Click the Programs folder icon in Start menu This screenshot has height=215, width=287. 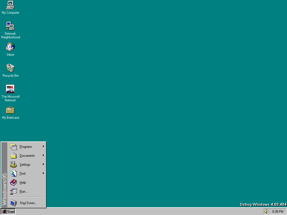(13, 147)
